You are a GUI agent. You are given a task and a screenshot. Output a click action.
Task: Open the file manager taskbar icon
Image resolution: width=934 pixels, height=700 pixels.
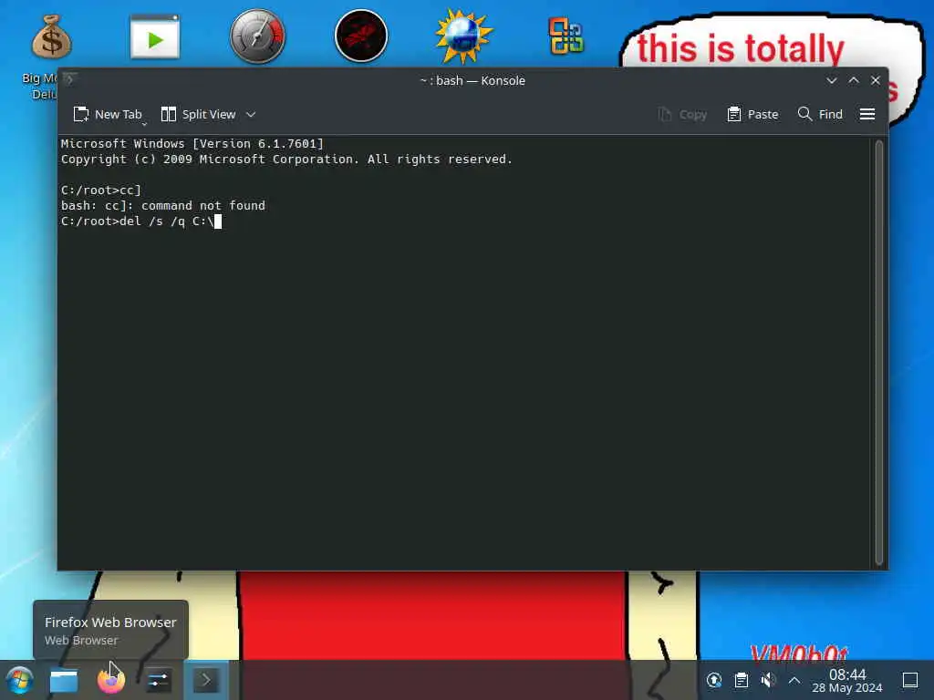(x=64, y=680)
